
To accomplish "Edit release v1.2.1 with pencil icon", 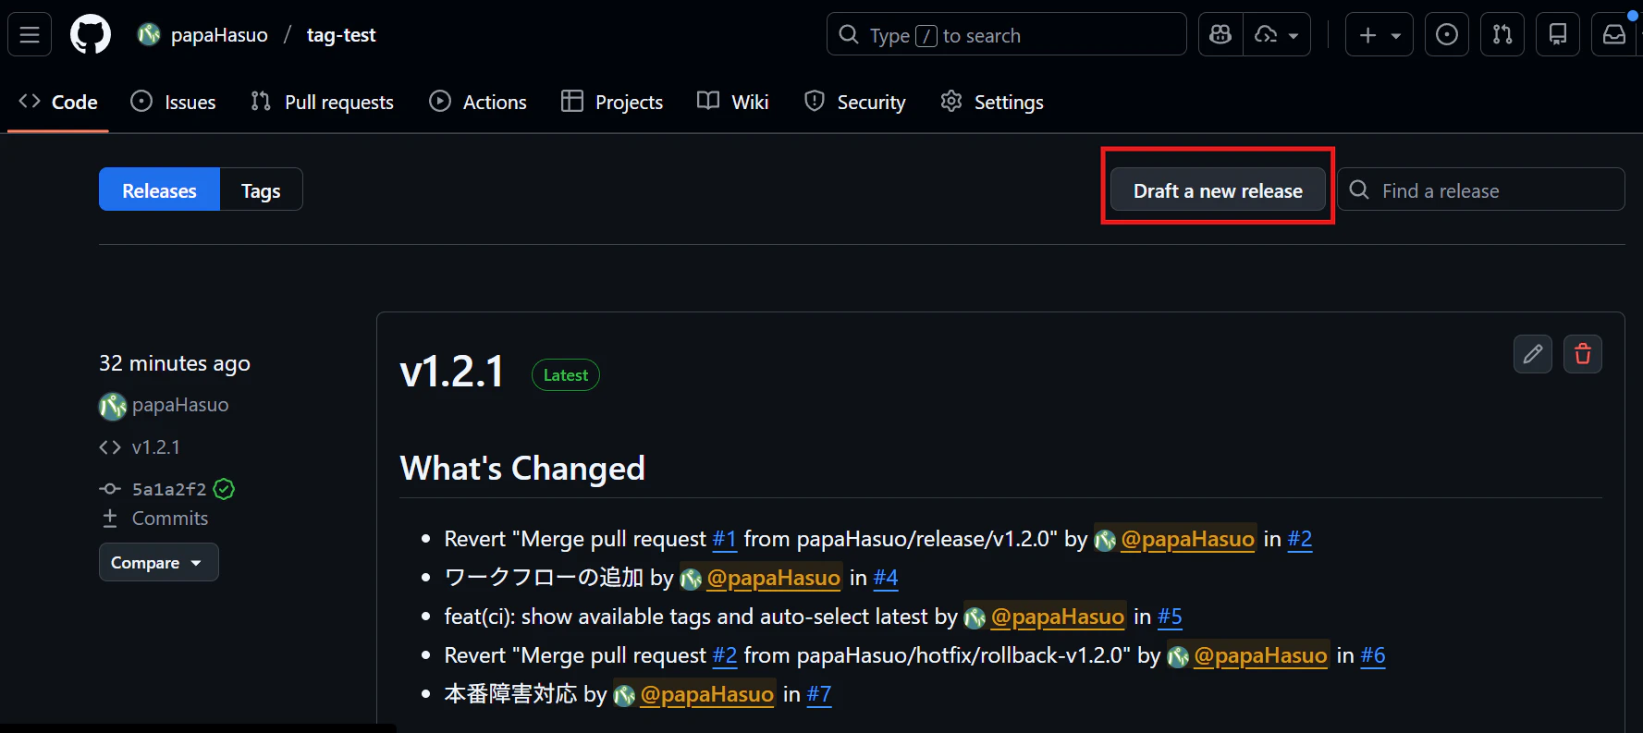I will (1533, 354).
